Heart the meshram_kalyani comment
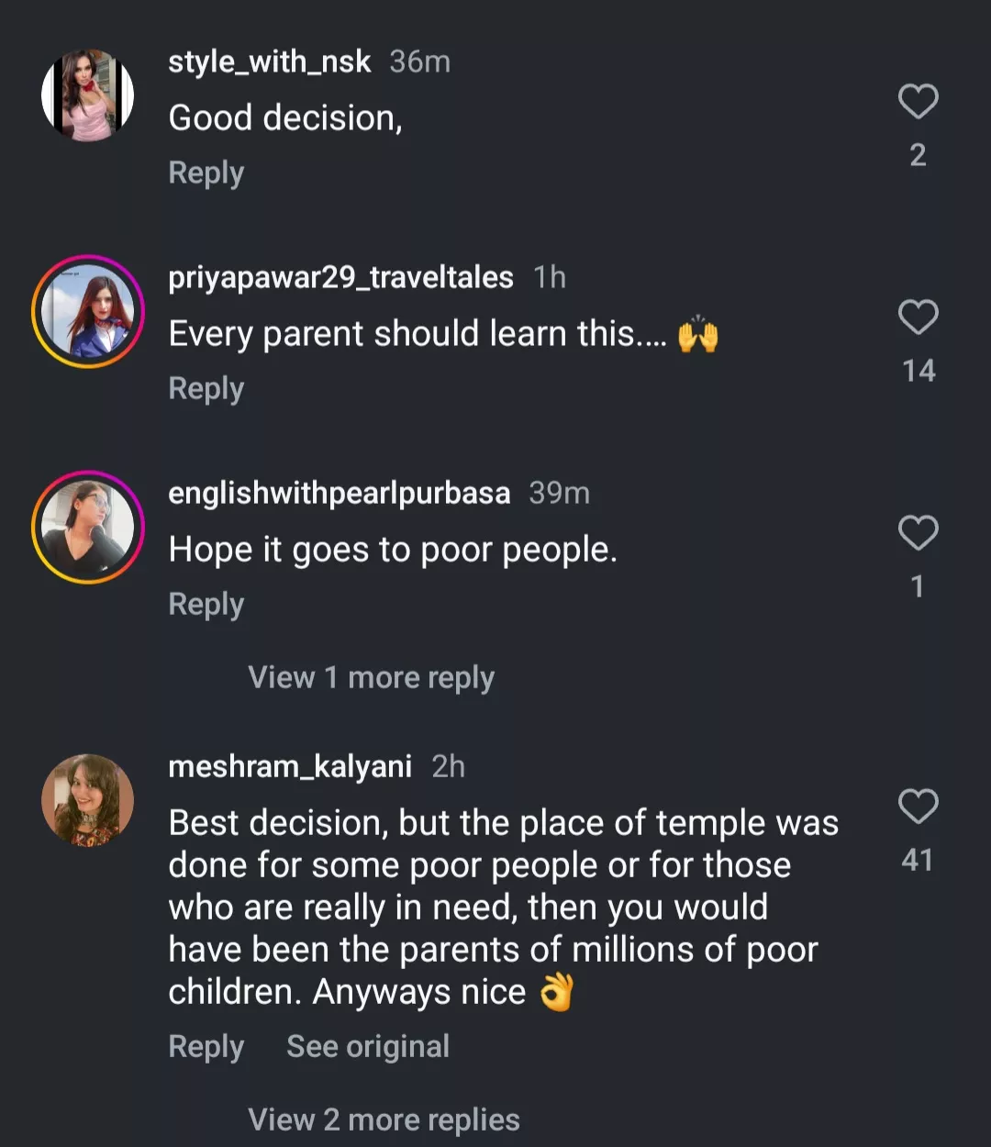This screenshot has height=1147, width=991. (918, 807)
